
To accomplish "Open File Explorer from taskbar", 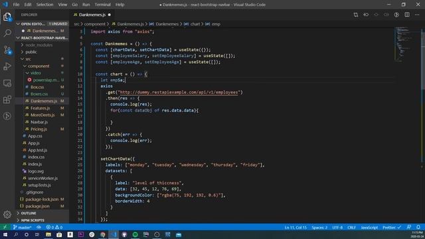I will [x=48, y=234].
